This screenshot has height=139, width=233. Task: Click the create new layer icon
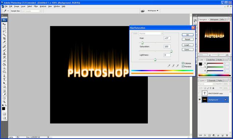coord(222,135)
